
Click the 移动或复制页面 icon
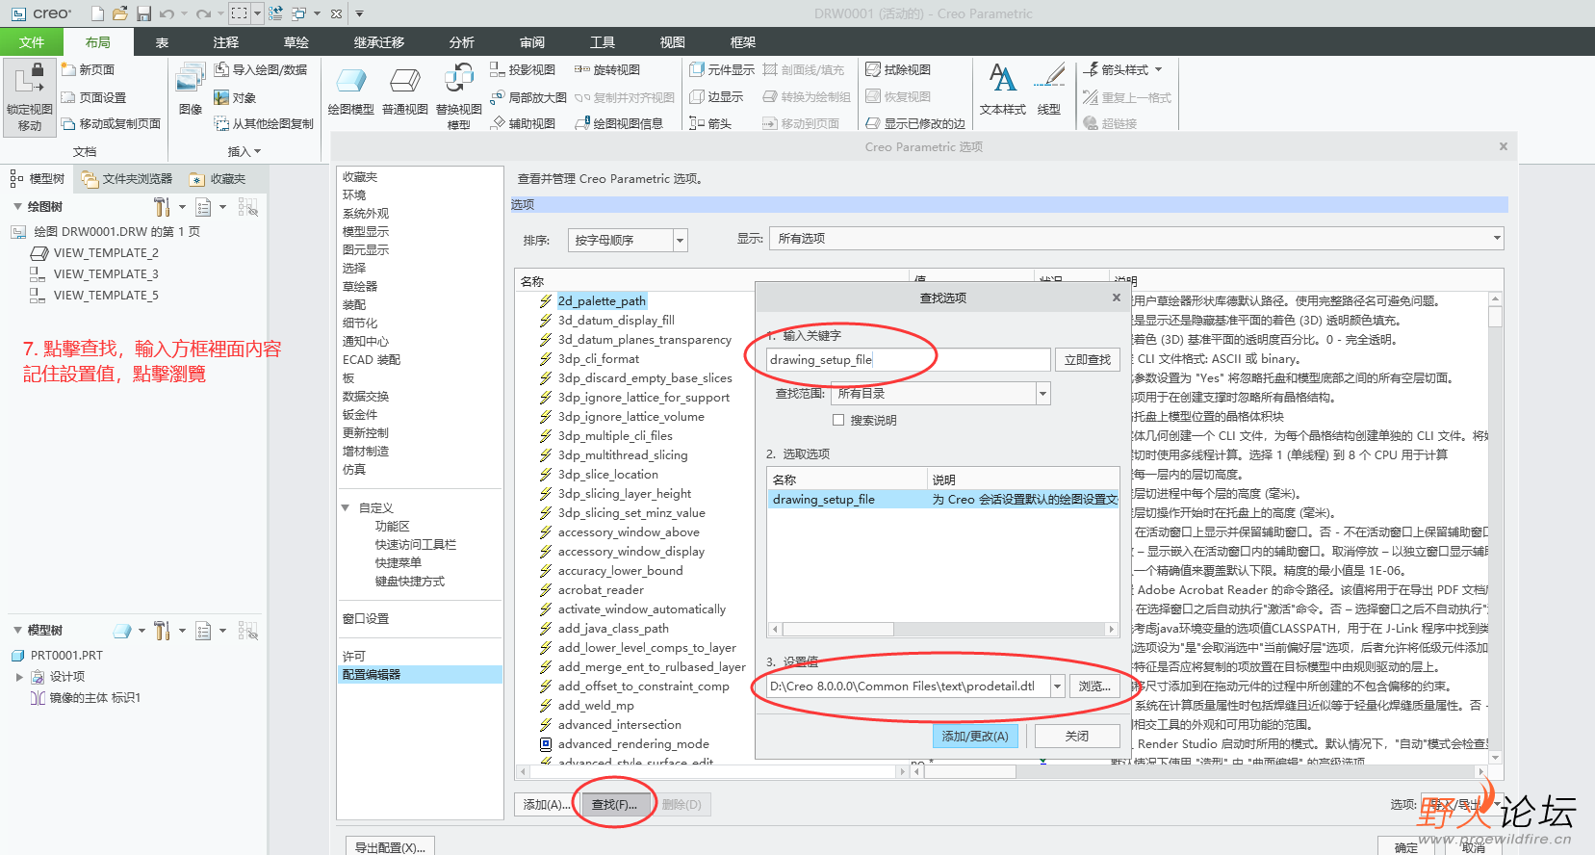[x=68, y=124]
